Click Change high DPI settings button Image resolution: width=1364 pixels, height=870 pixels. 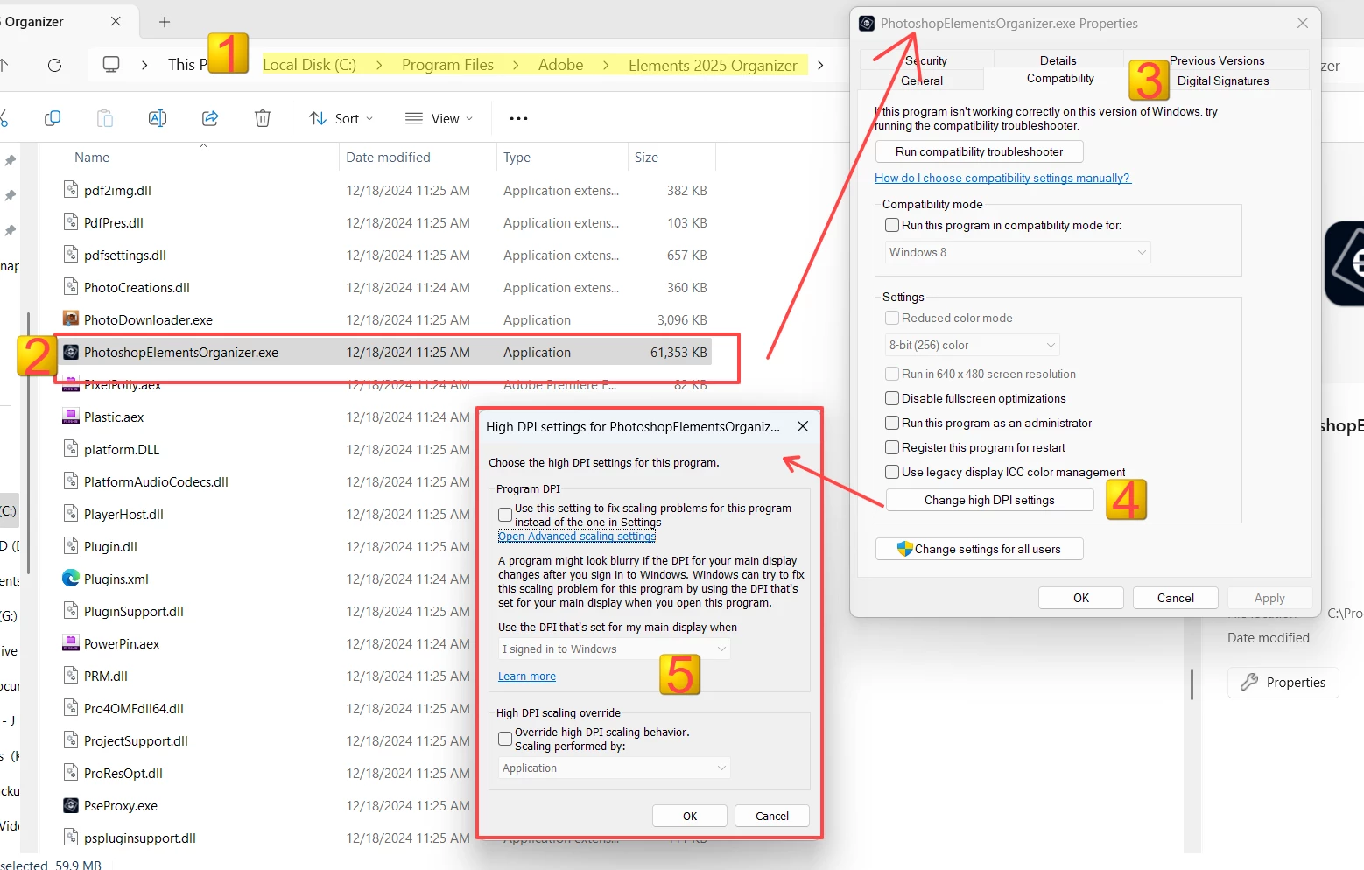(x=989, y=500)
